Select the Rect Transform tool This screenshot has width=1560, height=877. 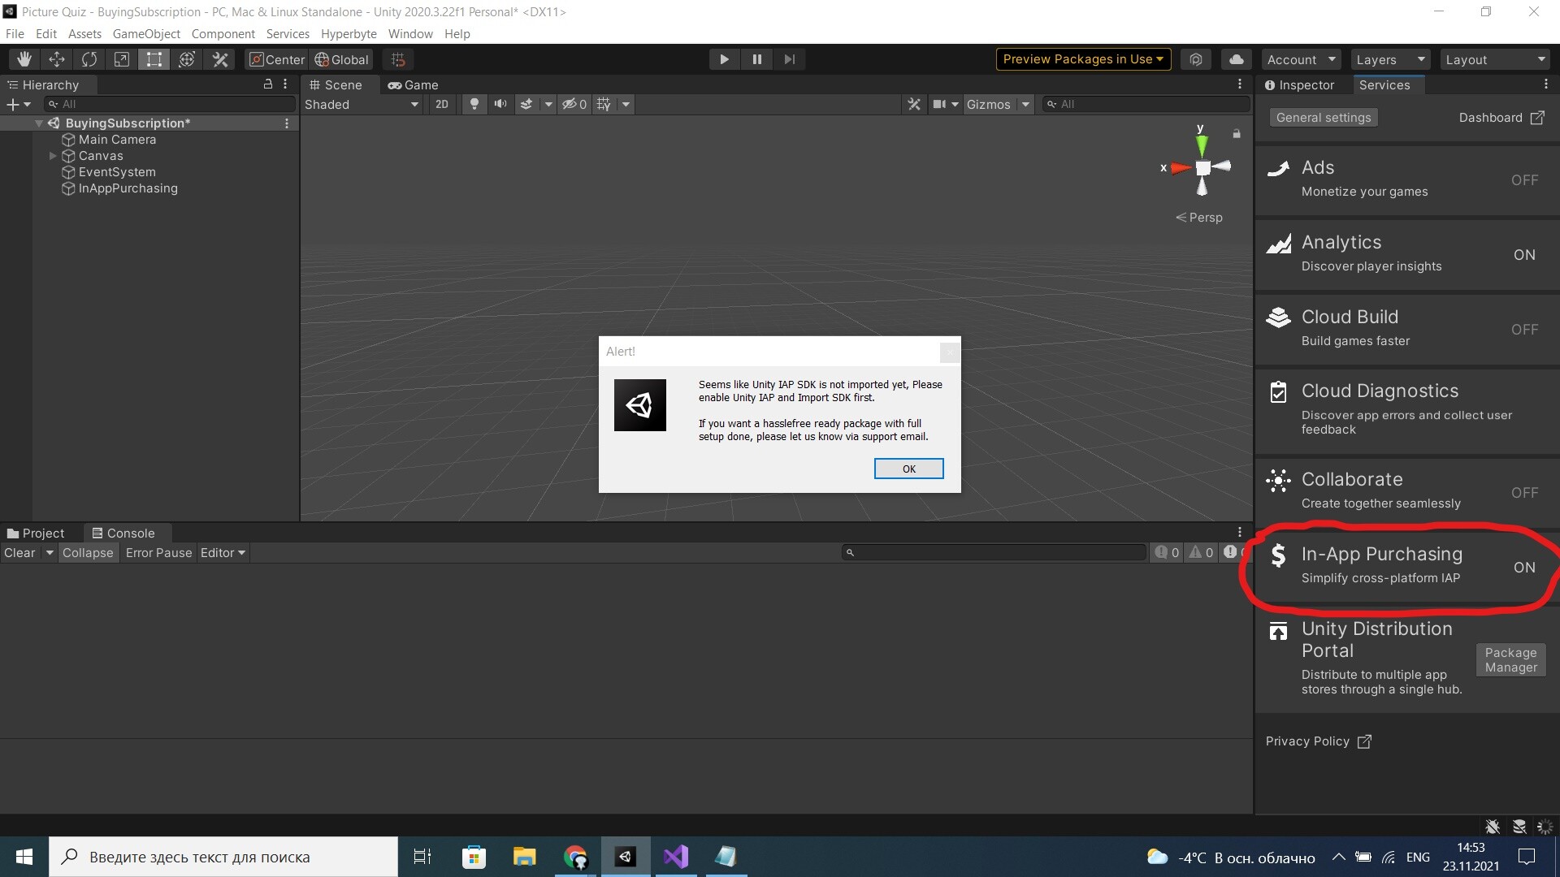(x=154, y=59)
